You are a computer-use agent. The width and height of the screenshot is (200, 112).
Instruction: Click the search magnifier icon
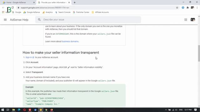click(x=39, y=20)
